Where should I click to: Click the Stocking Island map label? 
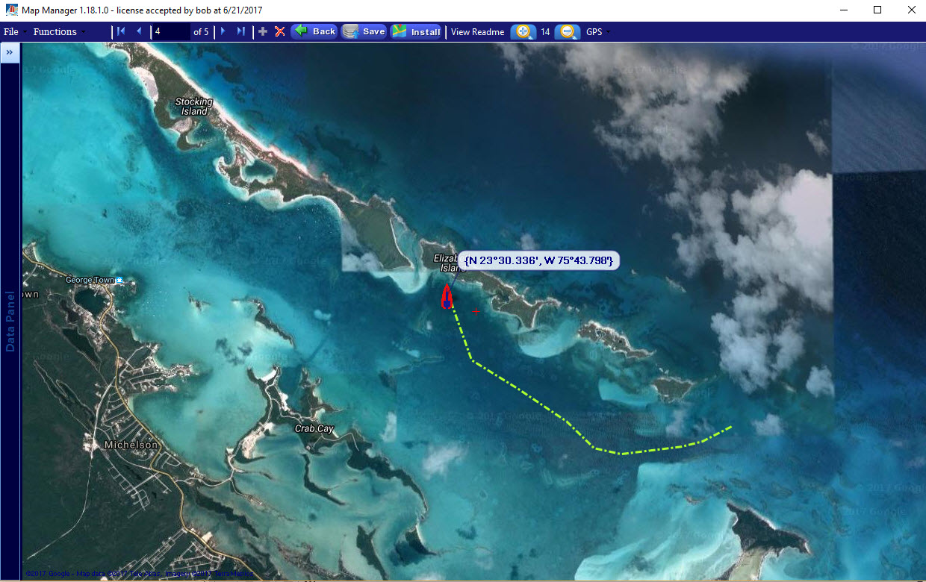[x=194, y=106]
